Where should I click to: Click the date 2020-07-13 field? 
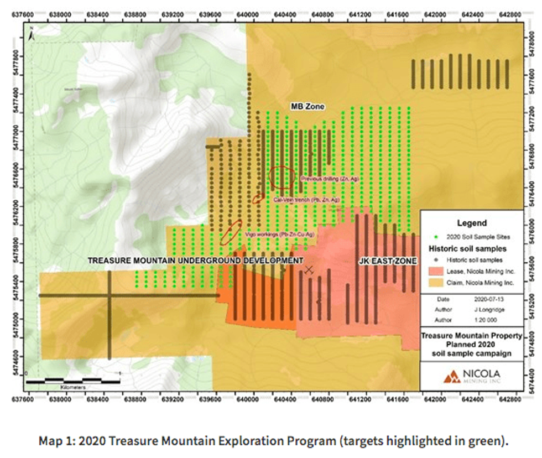click(487, 299)
